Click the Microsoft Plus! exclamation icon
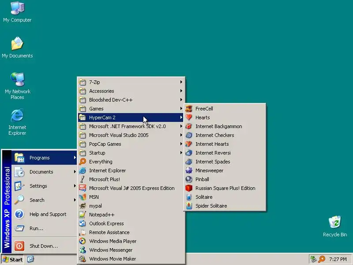The height and width of the screenshot is (265, 353). click(83, 179)
